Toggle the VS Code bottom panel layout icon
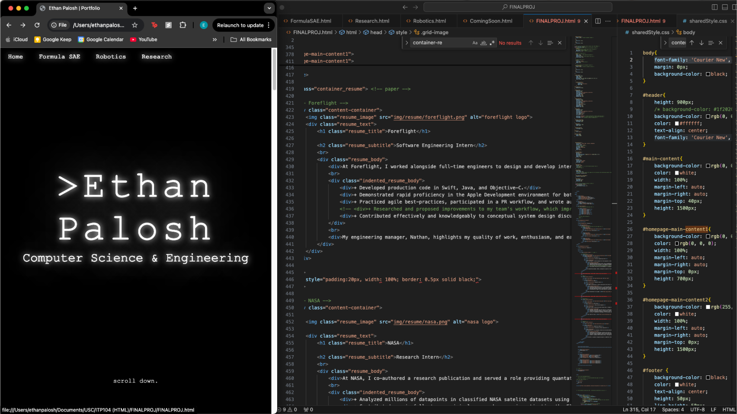The width and height of the screenshot is (737, 414). click(725, 7)
